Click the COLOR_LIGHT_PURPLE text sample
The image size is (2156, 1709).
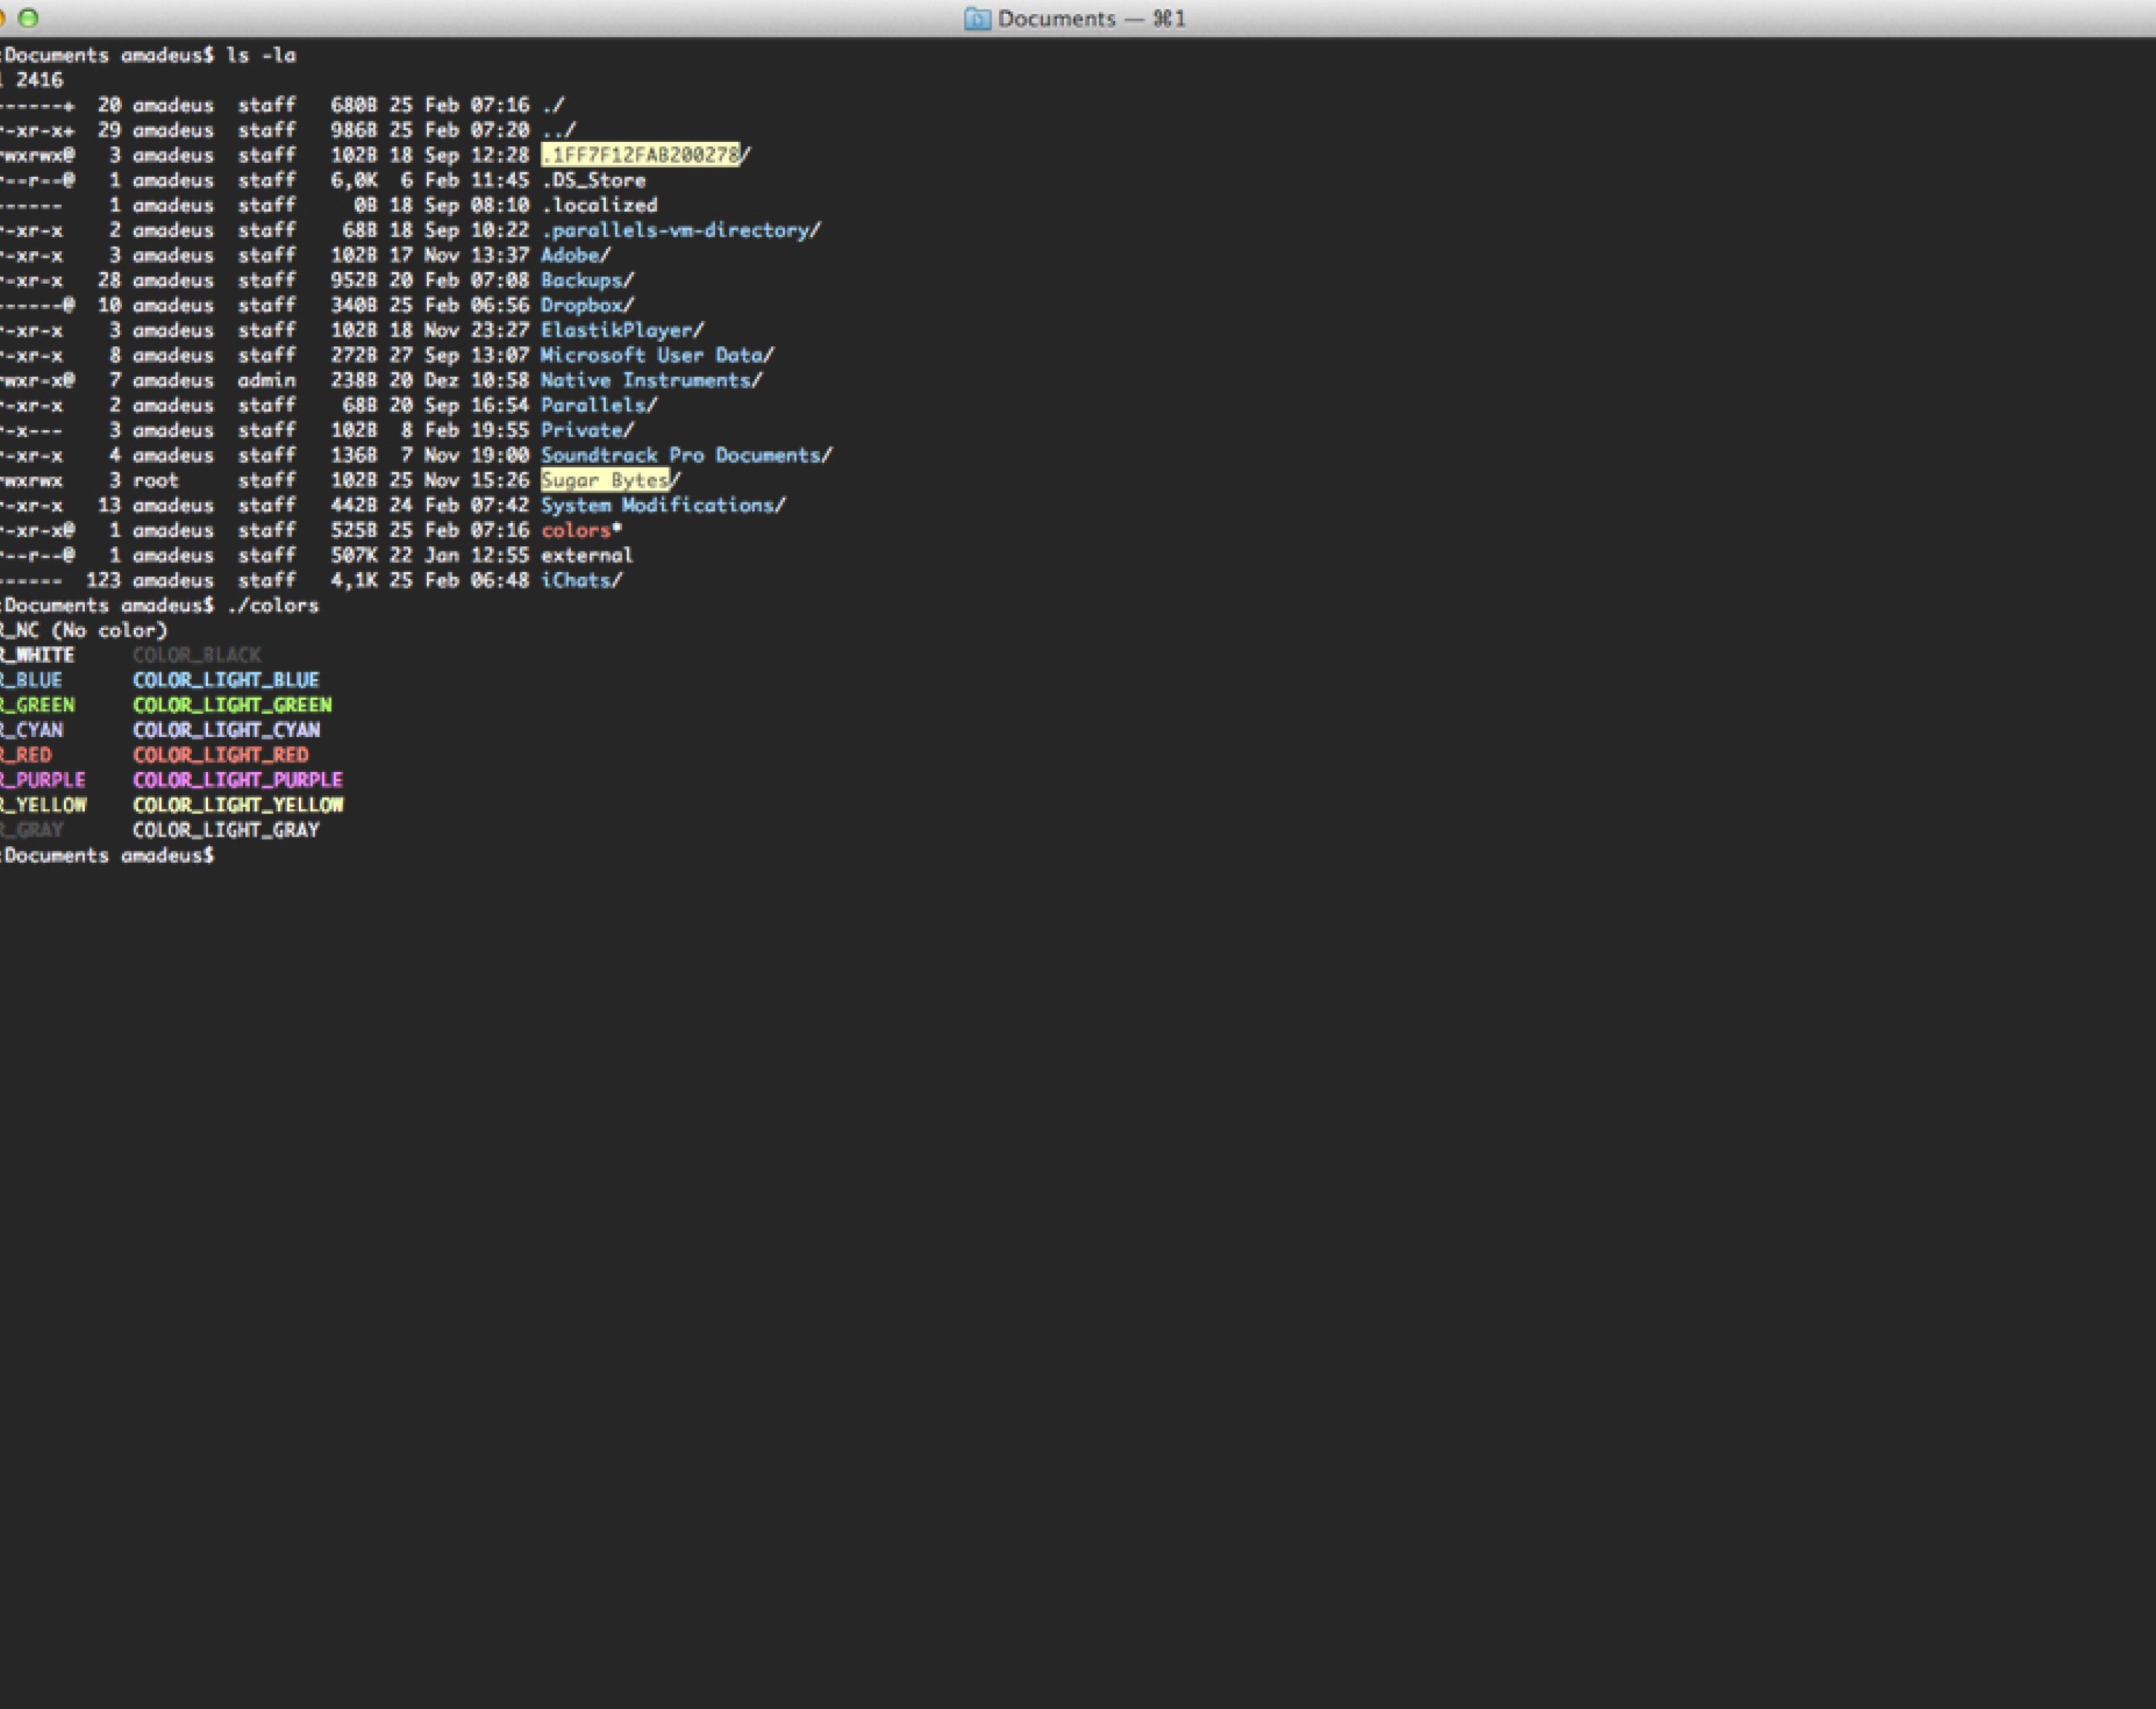tap(238, 779)
